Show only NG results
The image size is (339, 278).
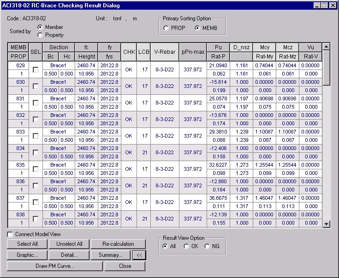pos(207,246)
